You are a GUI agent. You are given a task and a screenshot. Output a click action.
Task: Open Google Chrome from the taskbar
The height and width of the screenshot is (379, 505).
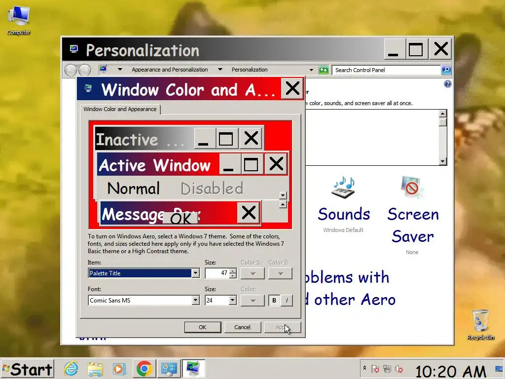[x=144, y=369]
